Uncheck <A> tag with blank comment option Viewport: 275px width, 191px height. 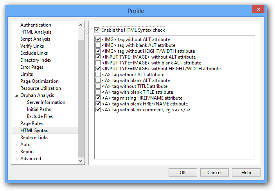tap(98, 110)
